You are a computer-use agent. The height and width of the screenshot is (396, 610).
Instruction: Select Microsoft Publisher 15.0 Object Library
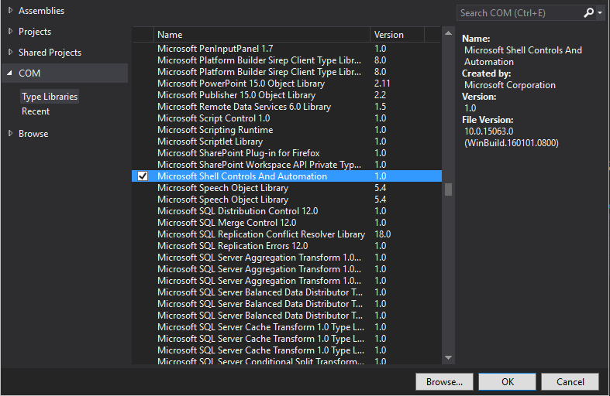(x=287, y=95)
